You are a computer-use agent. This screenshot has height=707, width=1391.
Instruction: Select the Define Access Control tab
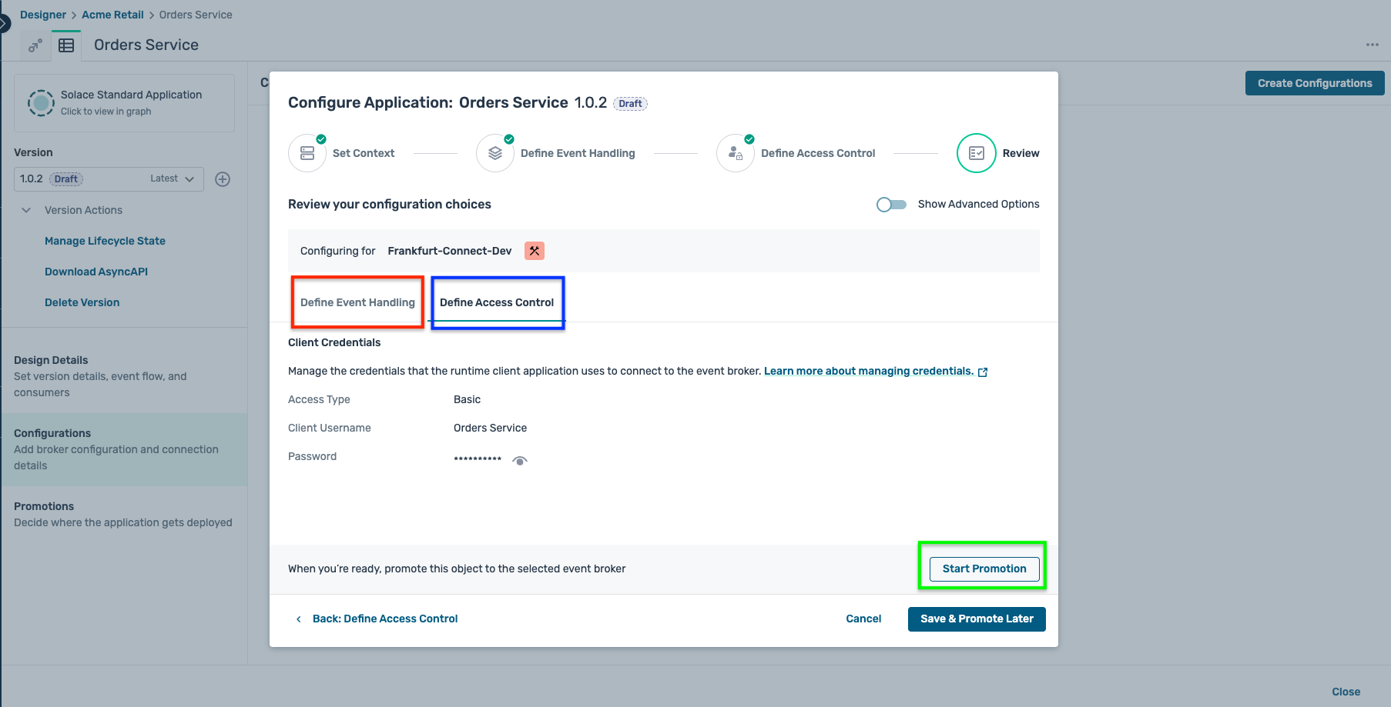click(x=497, y=302)
